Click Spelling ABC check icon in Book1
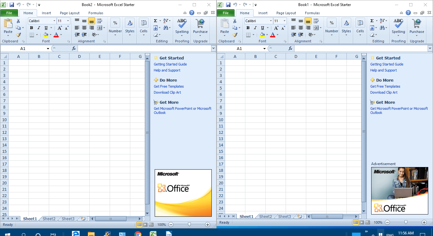 pos(398,23)
